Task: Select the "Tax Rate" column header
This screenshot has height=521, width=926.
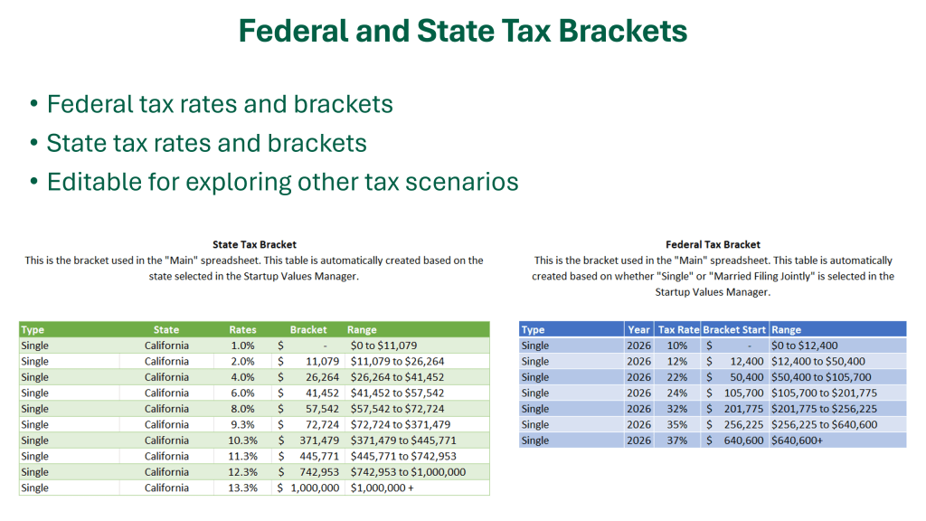Action: pyautogui.click(x=678, y=330)
